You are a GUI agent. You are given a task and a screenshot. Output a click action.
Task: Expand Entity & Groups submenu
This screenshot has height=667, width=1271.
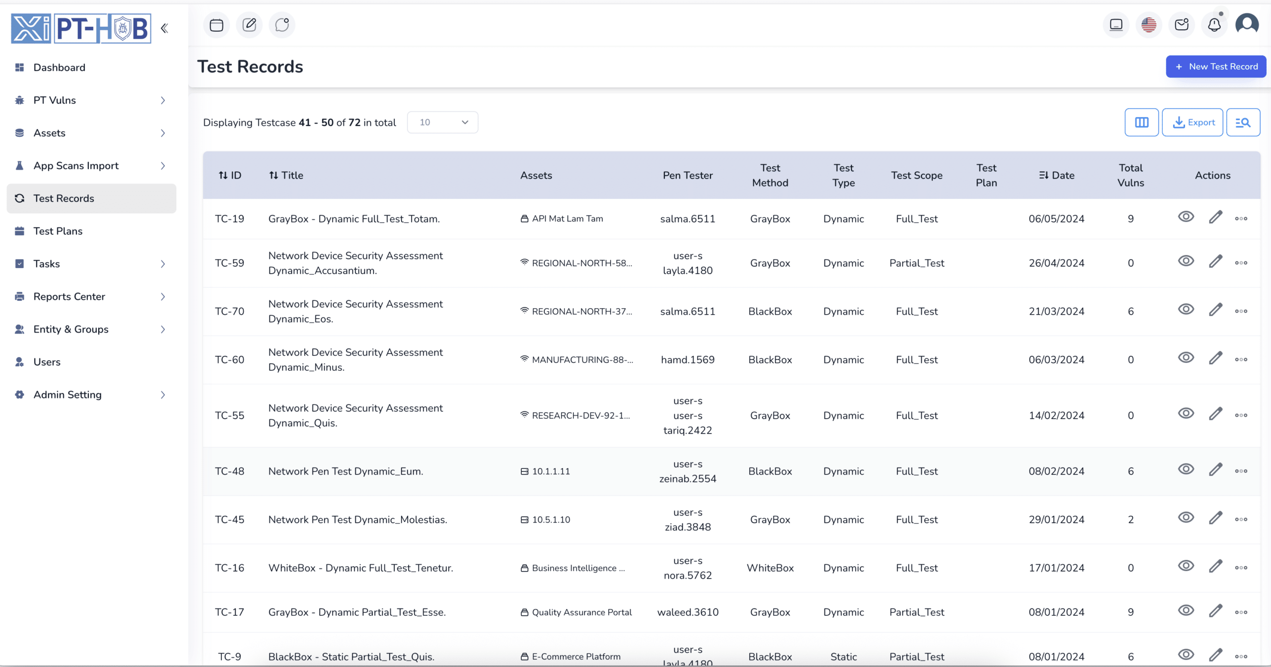91,330
